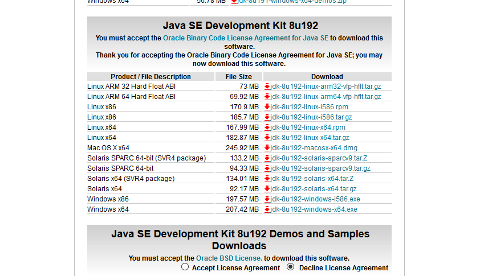Click Solaris SPARC 64-bit (SVR4 package) text

click(x=147, y=158)
